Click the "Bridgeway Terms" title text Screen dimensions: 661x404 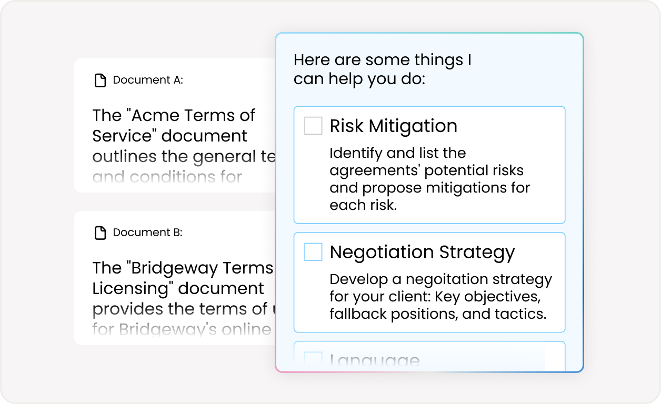click(183, 268)
